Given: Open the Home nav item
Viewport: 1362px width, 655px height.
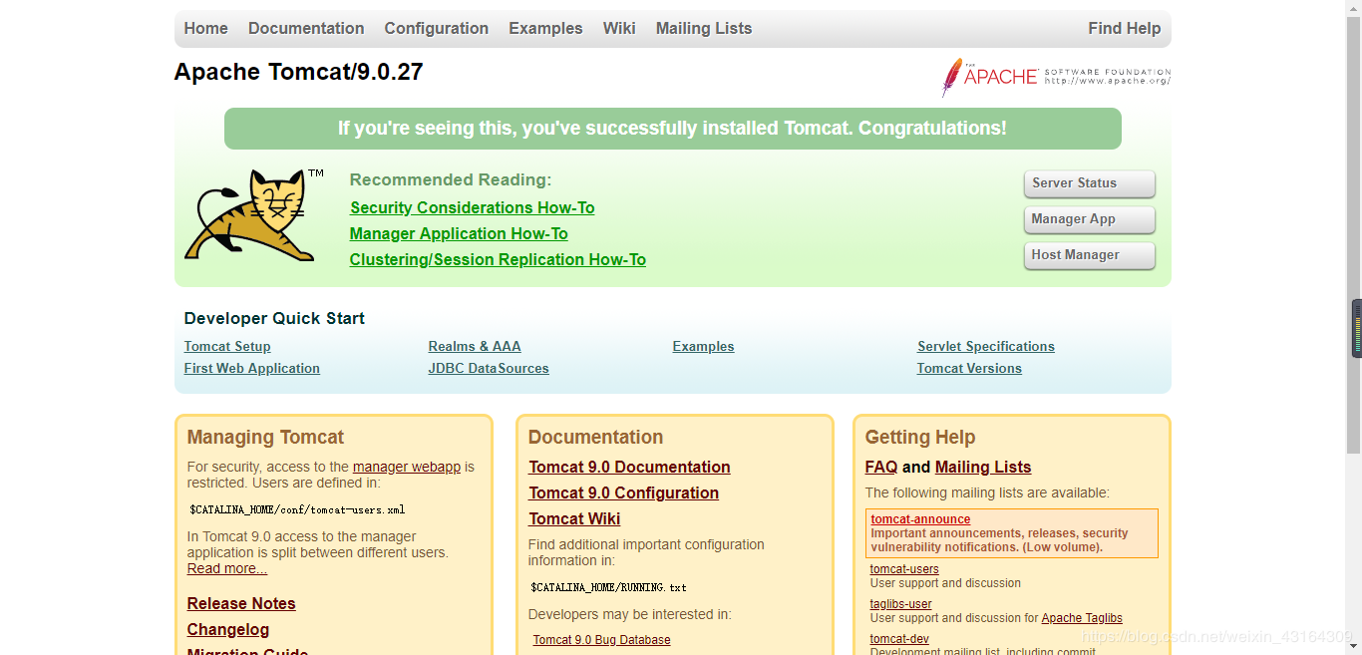Looking at the screenshot, I should [x=206, y=28].
